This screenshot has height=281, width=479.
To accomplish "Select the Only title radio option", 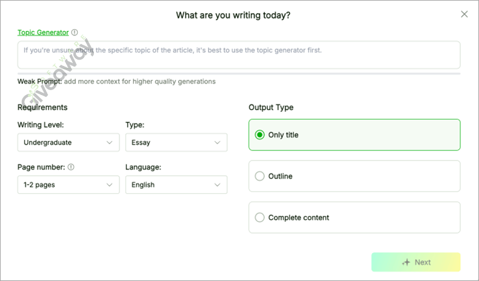I will [260, 135].
